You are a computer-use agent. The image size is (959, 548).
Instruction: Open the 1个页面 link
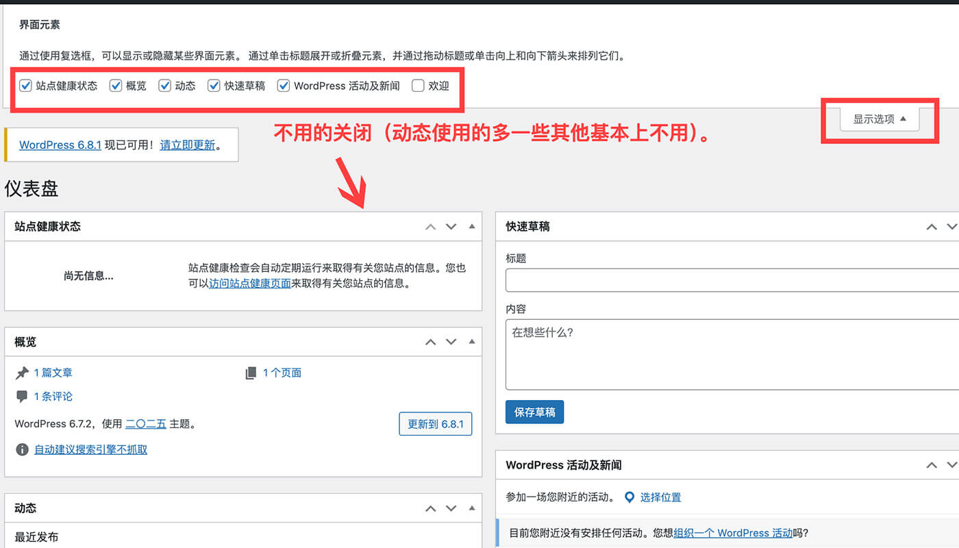[282, 373]
